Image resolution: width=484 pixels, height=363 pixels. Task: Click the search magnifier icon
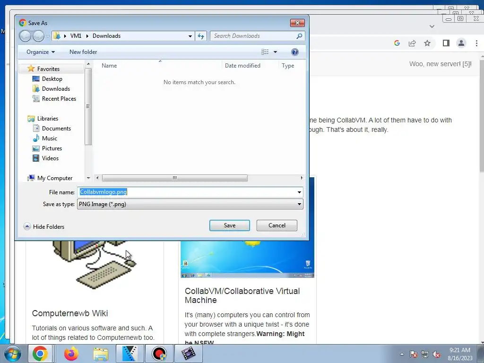click(299, 36)
